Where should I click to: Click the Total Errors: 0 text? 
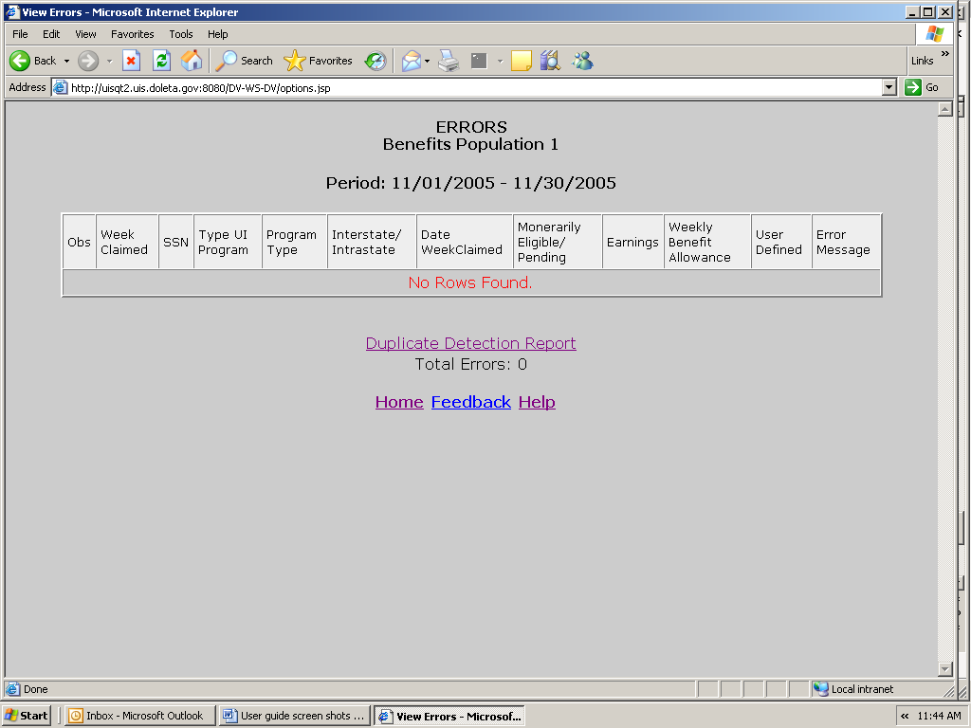[x=470, y=364]
